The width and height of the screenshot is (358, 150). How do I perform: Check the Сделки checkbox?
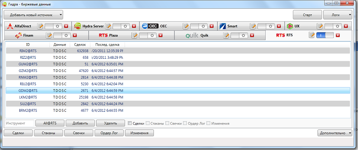(x=130, y=123)
